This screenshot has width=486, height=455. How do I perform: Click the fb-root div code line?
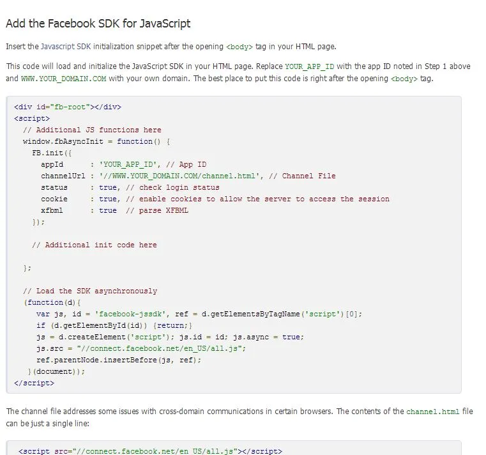coord(68,107)
